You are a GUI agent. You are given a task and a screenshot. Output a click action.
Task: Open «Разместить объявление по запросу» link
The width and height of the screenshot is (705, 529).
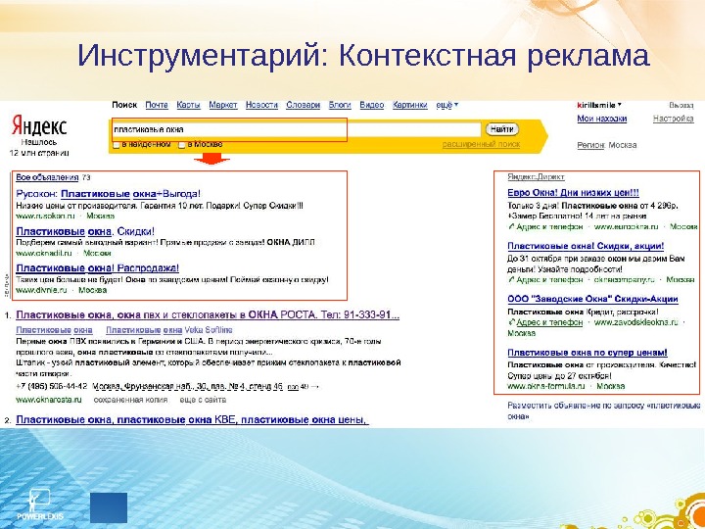coord(604,410)
